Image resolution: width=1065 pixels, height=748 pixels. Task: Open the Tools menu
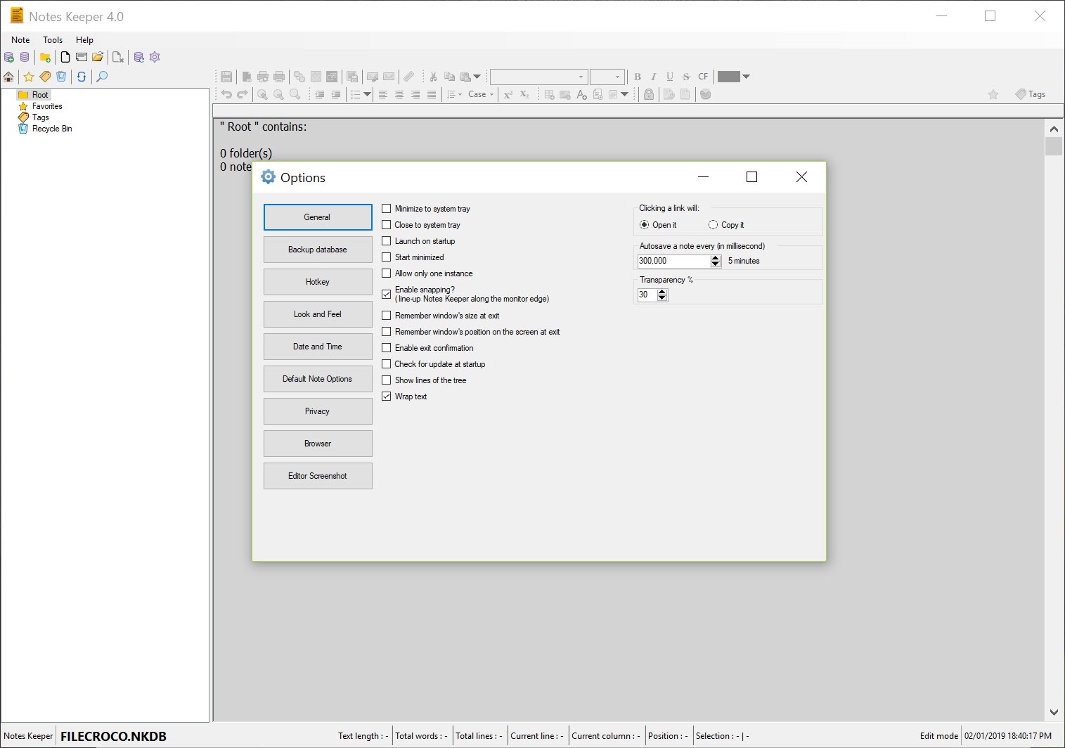pyautogui.click(x=53, y=40)
